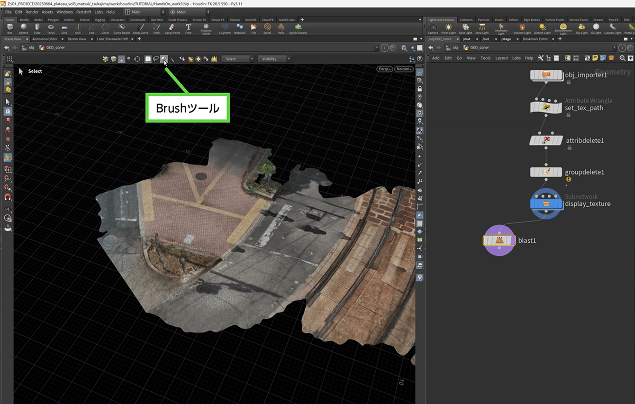Open the Persp viewport dropdown

click(x=384, y=69)
